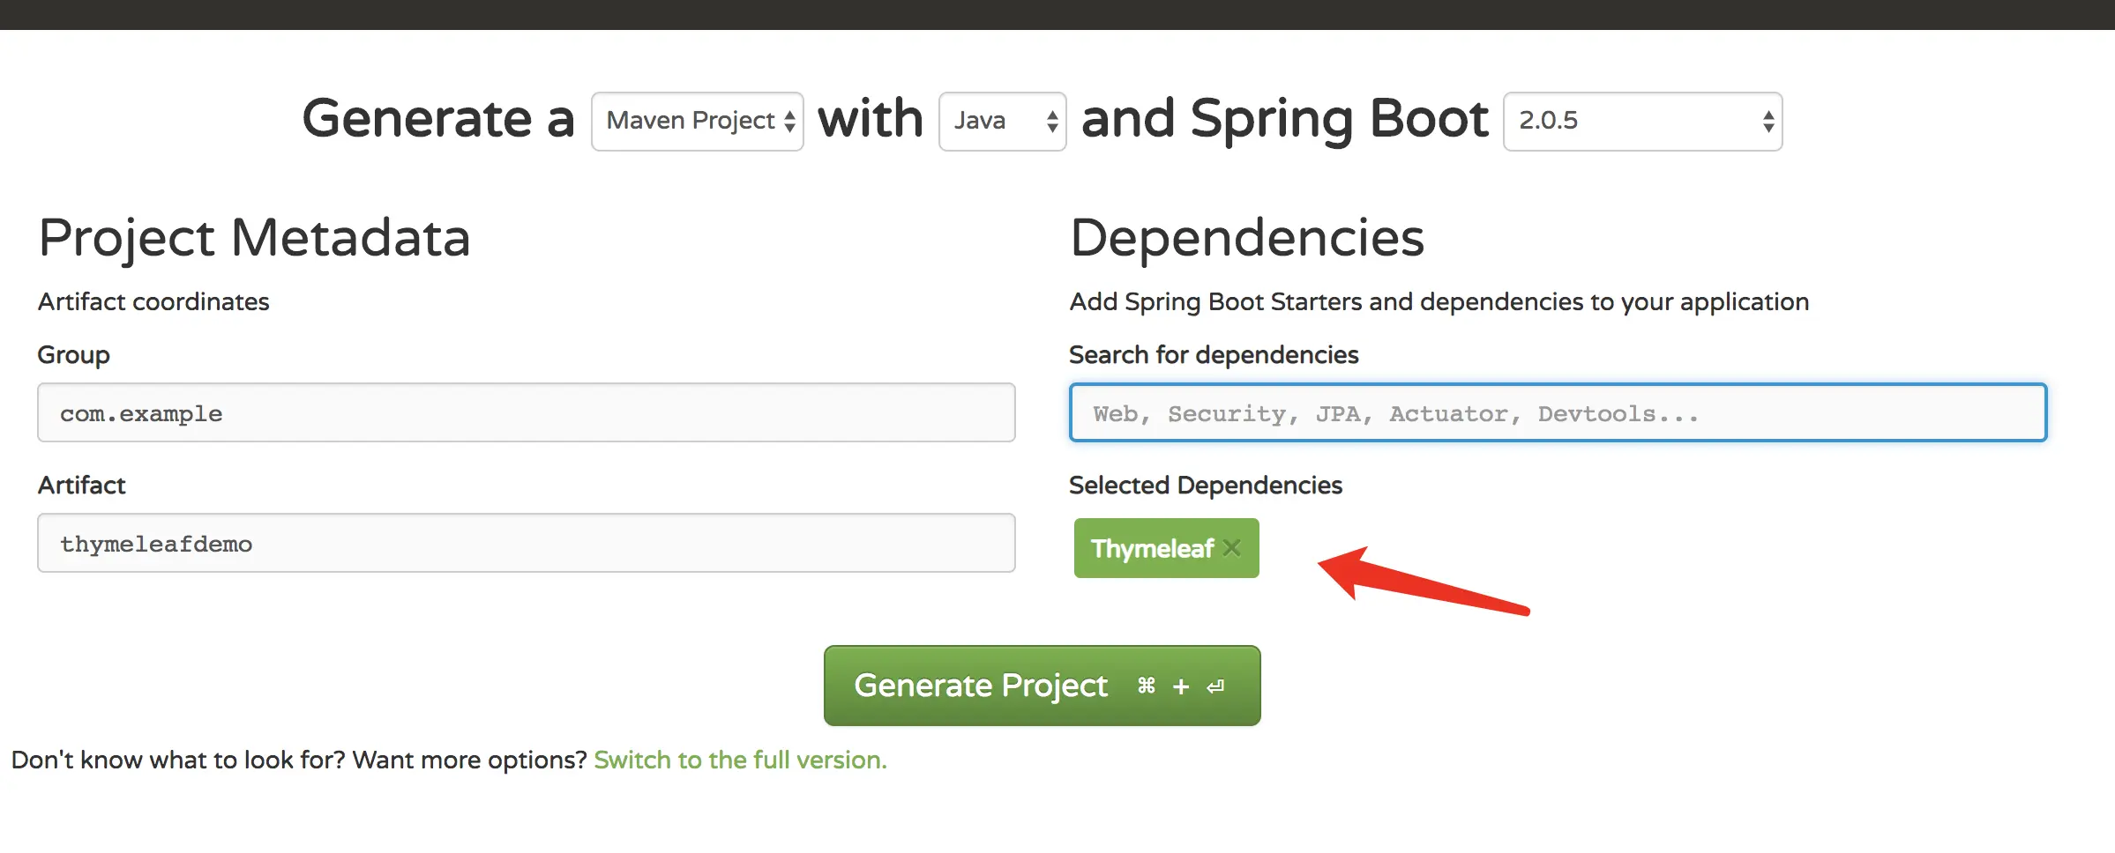Click the Selected Dependencies label

pos(1206,486)
